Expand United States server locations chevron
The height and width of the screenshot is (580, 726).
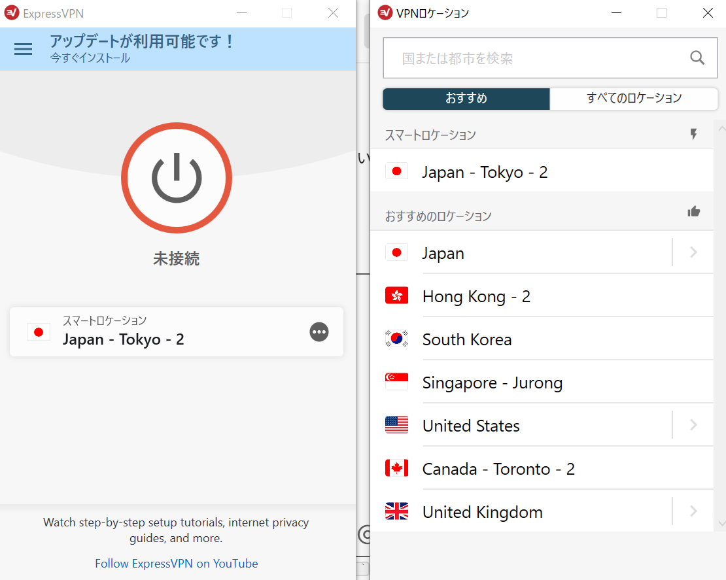pyautogui.click(x=693, y=425)
